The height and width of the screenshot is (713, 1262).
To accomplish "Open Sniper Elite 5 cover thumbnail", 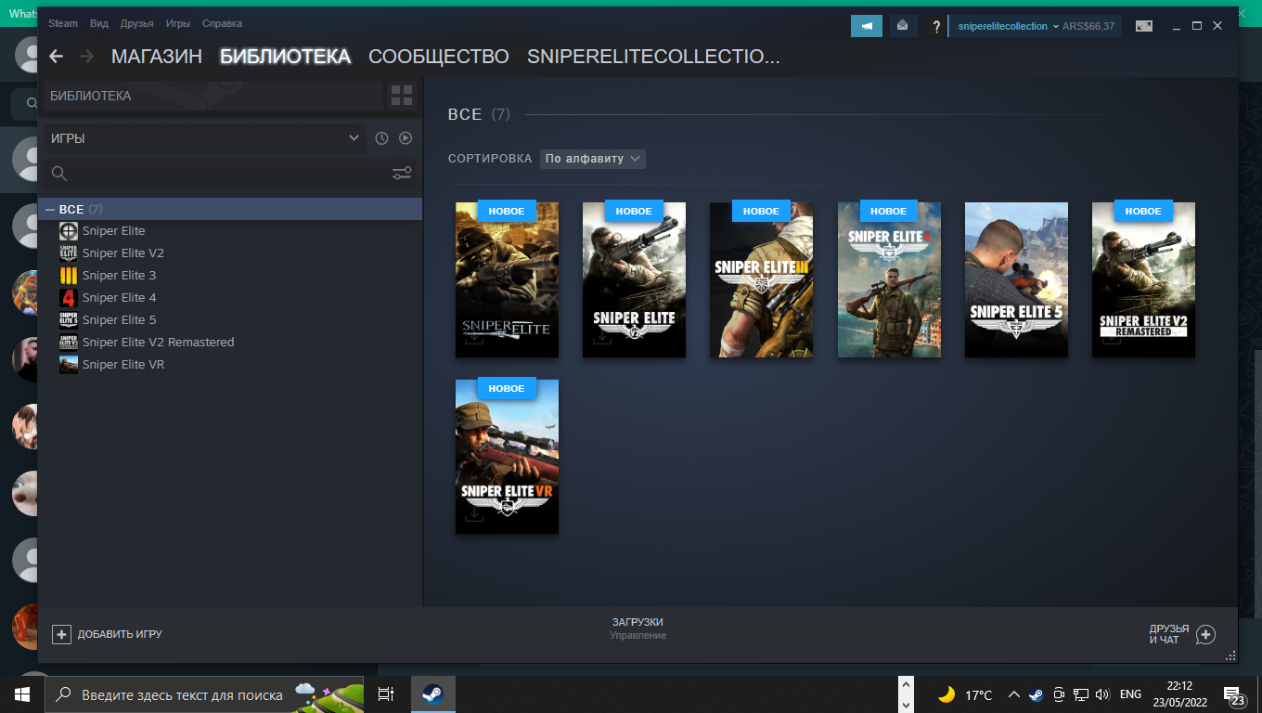I will (1016, 279).
